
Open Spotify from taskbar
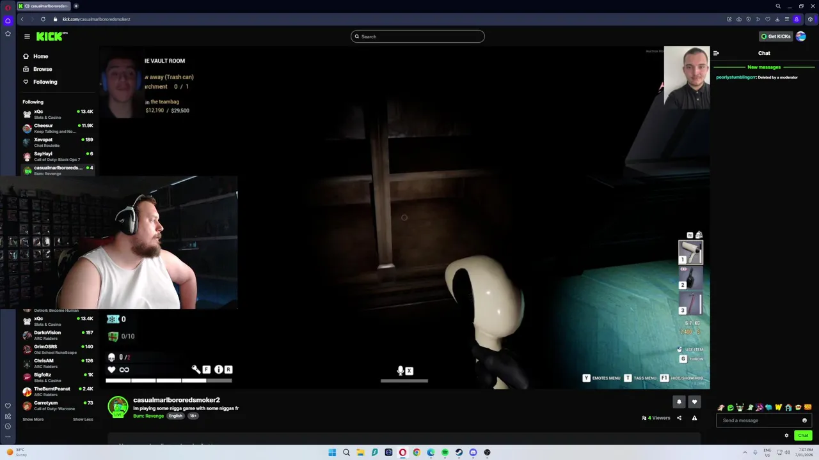coord(445,452)
